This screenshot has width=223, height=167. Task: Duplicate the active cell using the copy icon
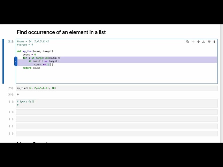[187, 42]
